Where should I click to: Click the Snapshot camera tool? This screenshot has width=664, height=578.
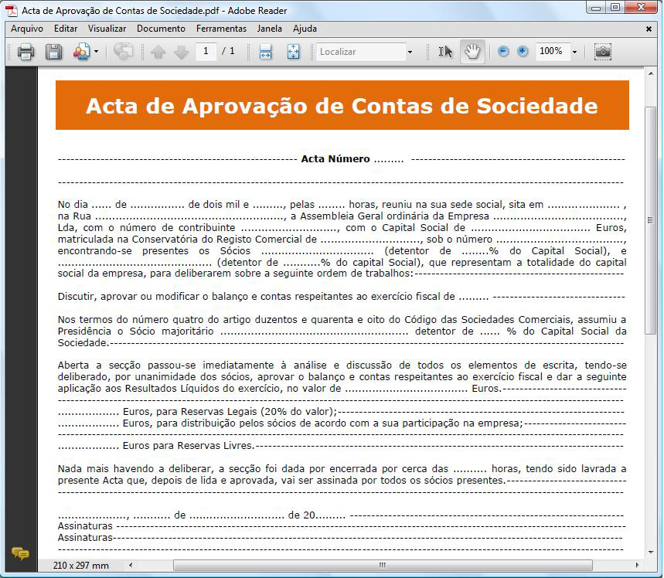click(602, 52)
